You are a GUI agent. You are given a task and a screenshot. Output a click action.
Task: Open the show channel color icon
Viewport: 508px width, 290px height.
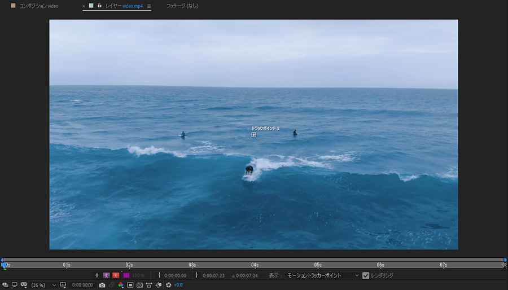(x=121, y=285)
